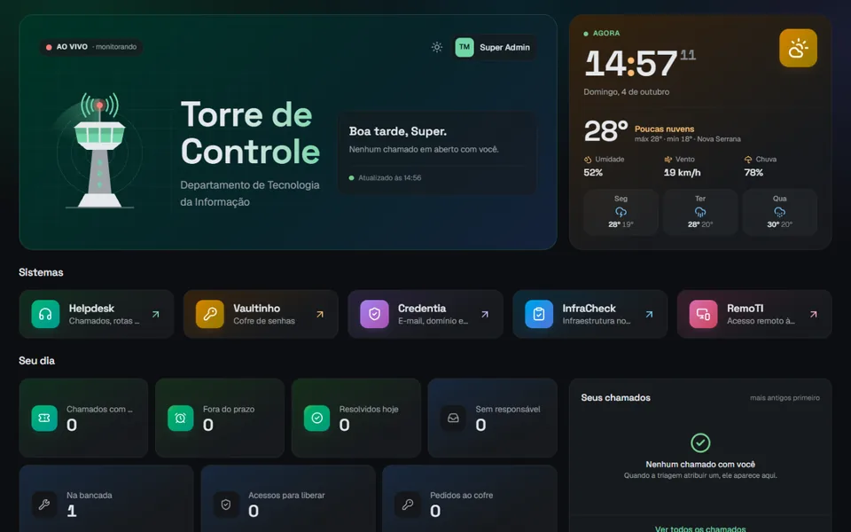Click the Helpdesk headphones icon

coord(45,314)
